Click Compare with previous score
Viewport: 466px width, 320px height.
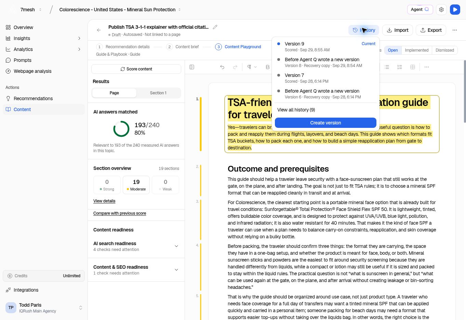coord(120,213)
